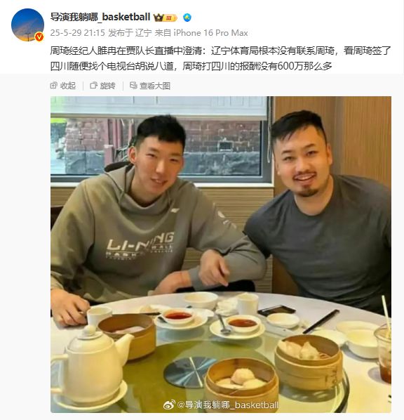This screenshot has height=420, width=404.
Task: Click the blue globe badge beside username
Action: click(187, 18)
